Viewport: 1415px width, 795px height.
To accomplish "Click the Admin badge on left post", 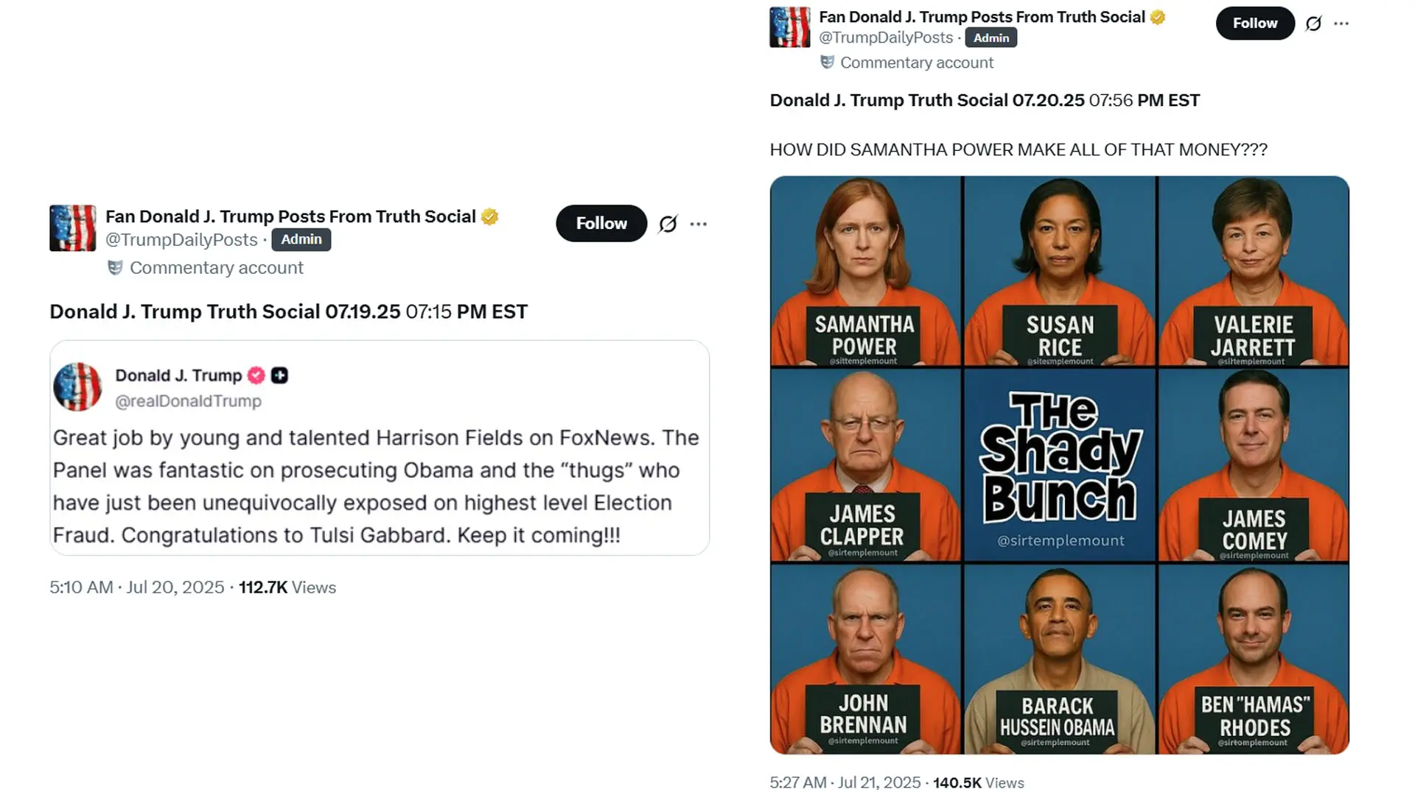I will pos(301,239).
